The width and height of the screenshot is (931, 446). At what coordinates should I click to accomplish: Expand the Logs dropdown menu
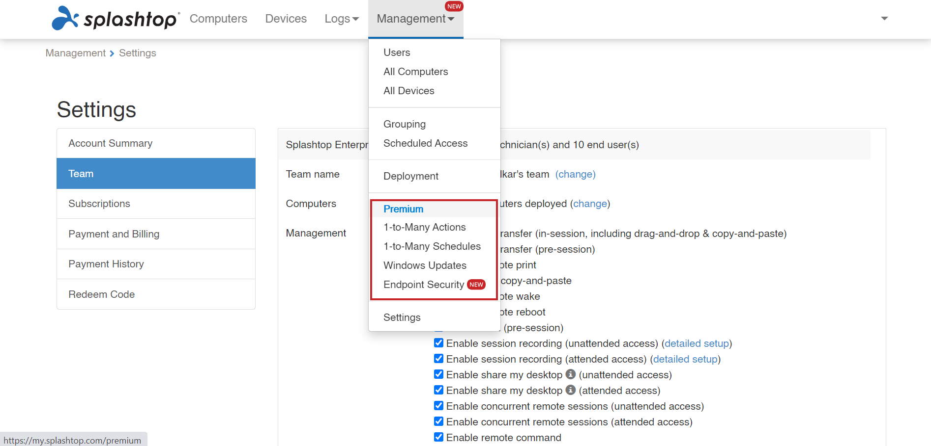coord(342,19)
